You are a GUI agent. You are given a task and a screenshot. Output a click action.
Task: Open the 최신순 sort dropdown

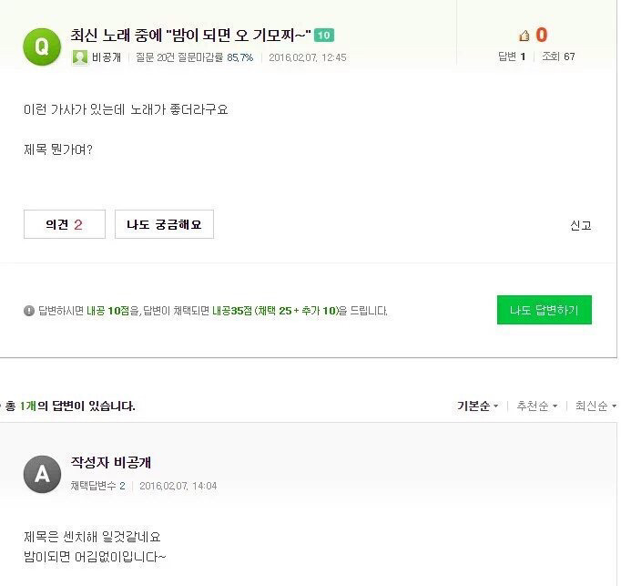595,406
